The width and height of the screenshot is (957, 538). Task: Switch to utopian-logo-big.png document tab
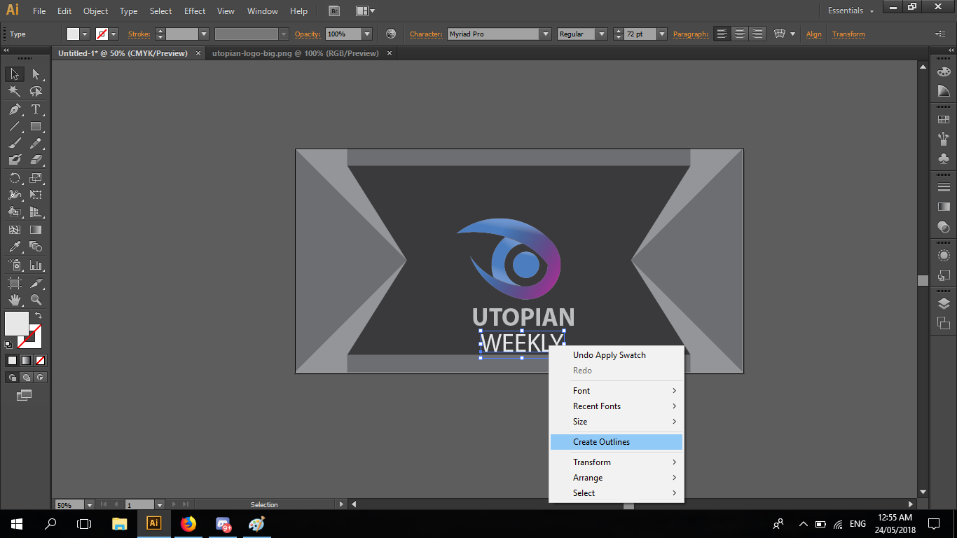(295, 53)
